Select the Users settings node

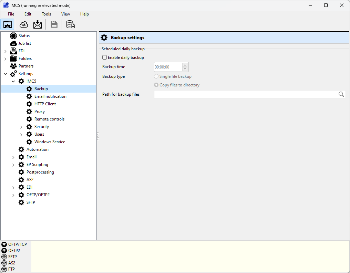39,134
